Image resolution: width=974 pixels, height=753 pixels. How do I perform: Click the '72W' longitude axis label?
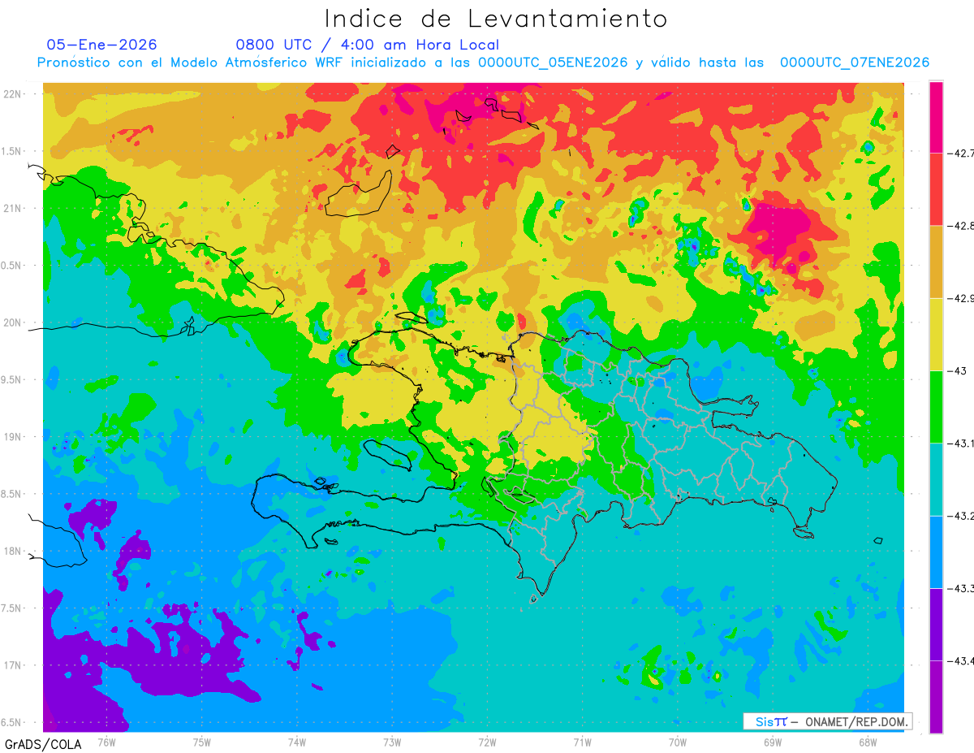pyautogui.click(x=487, y=742)
